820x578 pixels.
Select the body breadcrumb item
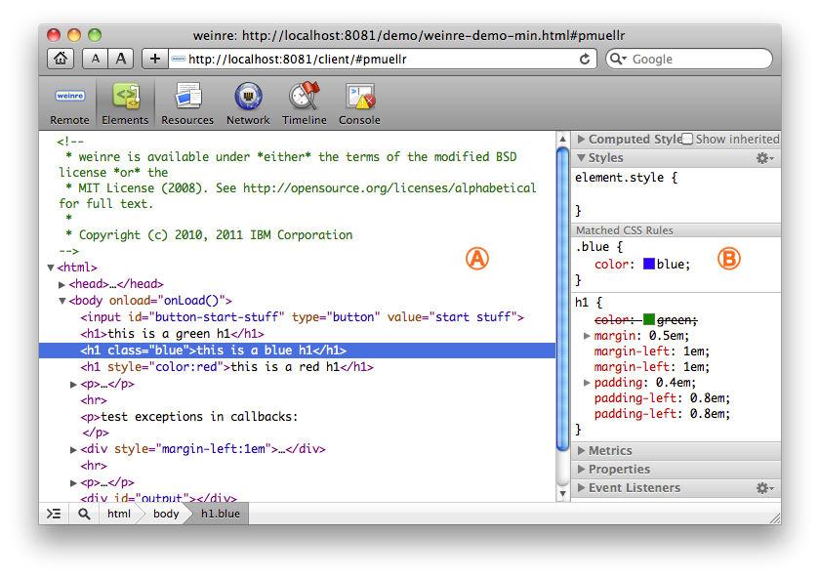coord(166,514)
